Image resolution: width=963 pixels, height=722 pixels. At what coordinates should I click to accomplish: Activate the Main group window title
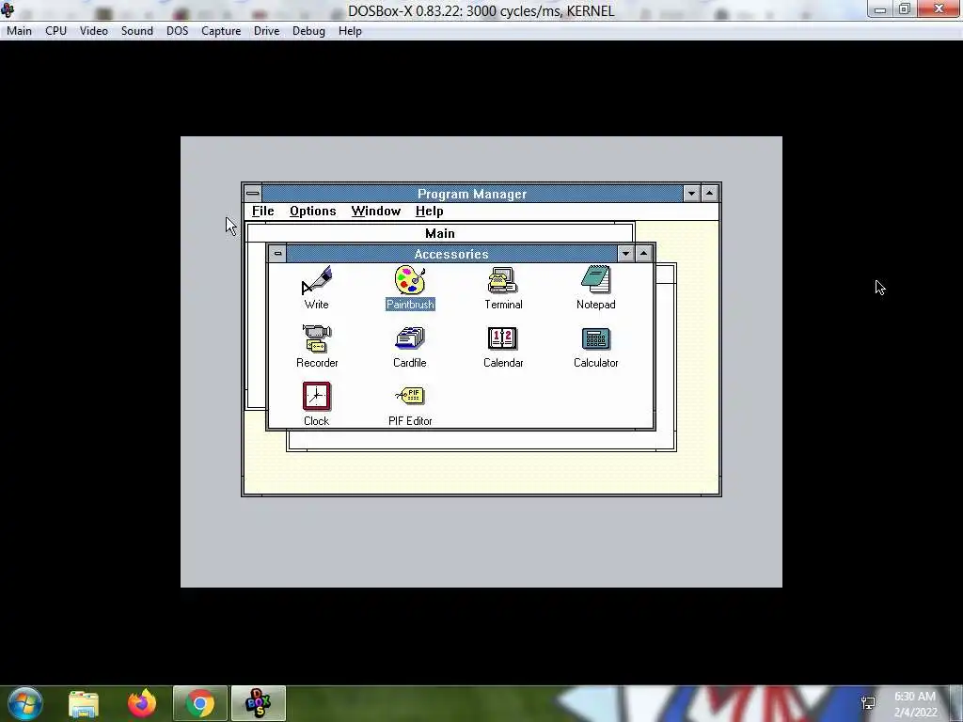click(x=440, y=233)
